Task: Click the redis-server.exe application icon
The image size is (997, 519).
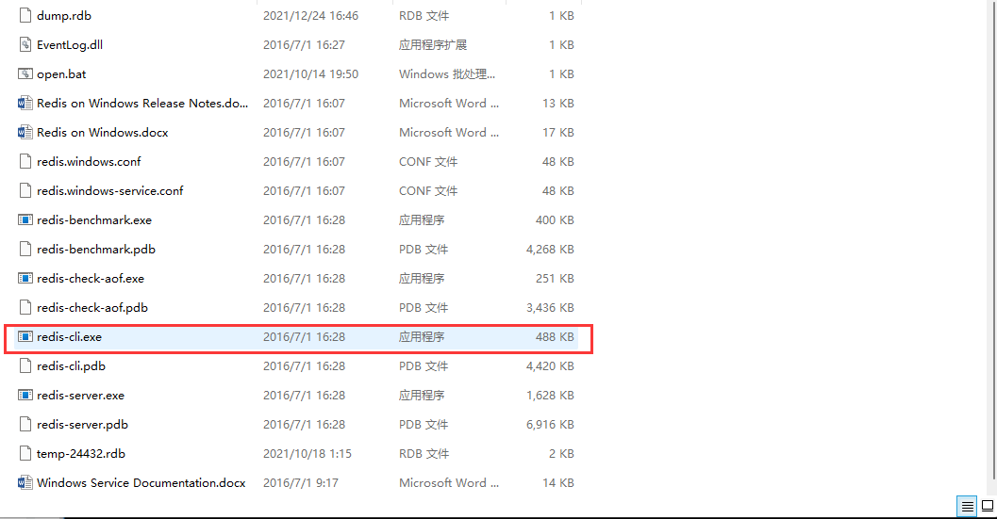Action: 25,395
